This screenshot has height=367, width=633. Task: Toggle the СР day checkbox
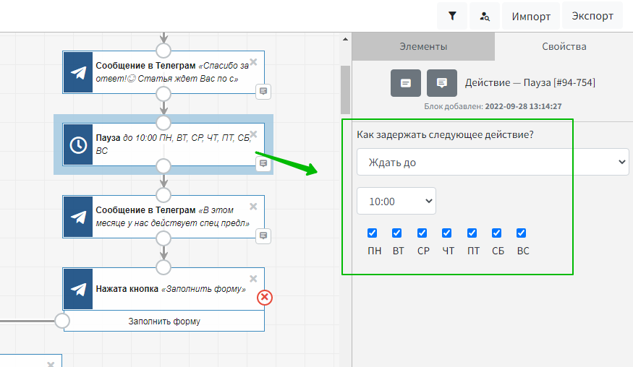point(422,233)
